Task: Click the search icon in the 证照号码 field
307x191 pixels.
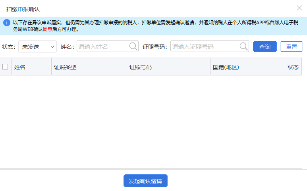Action: coord(244,46)
